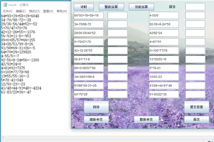Open the 帮助(H) menu in Notepad
Image resolution: width=214 pixels, height=142 pixels.
[62, 11]
